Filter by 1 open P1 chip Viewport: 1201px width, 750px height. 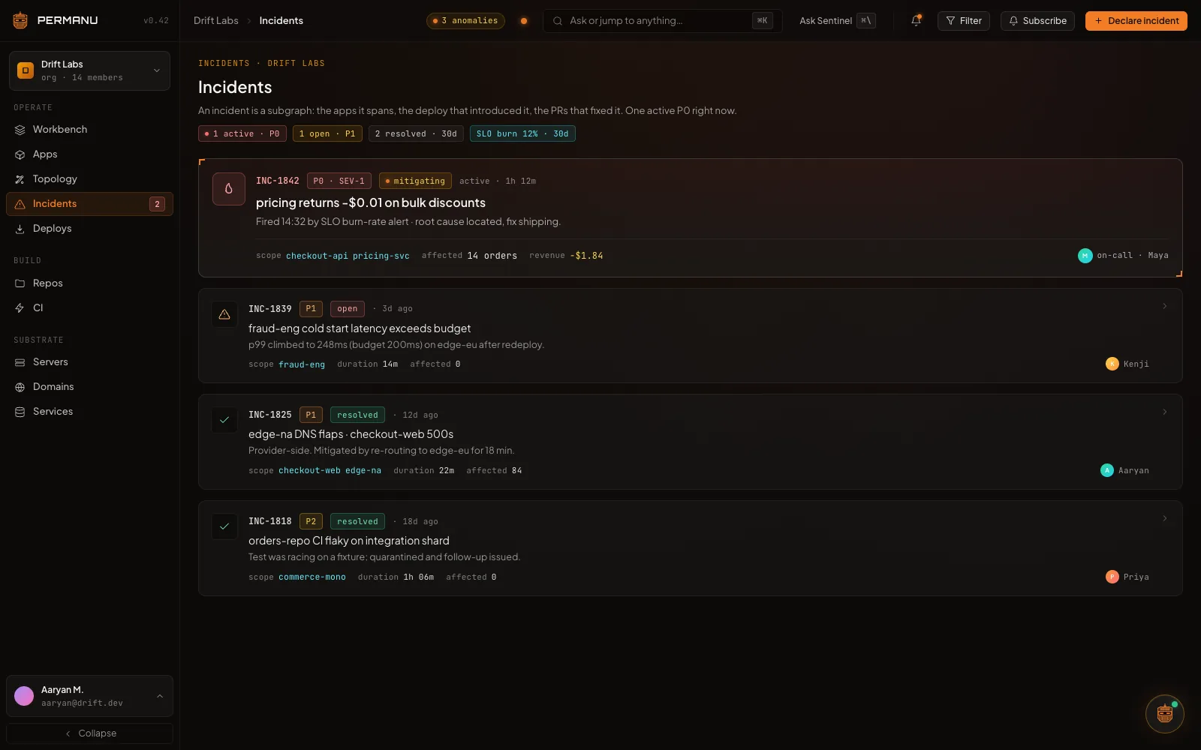327,133
